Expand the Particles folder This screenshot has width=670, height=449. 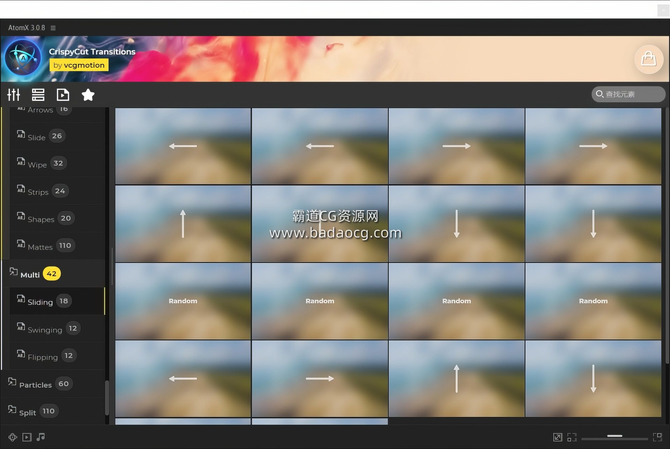tap(52, 384)
